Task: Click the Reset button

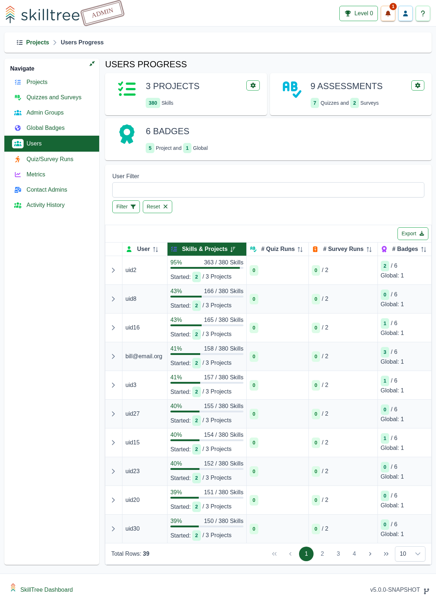Action: (x=157, y=207)
